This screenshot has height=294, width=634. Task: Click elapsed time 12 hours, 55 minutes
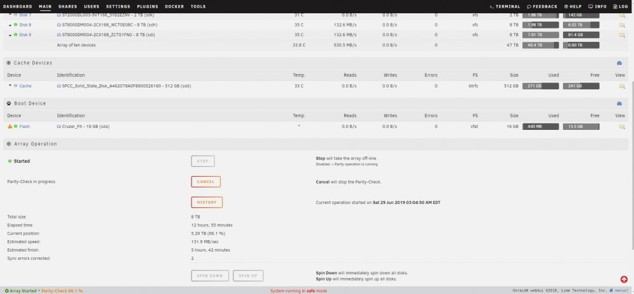[x=212, y=226]
